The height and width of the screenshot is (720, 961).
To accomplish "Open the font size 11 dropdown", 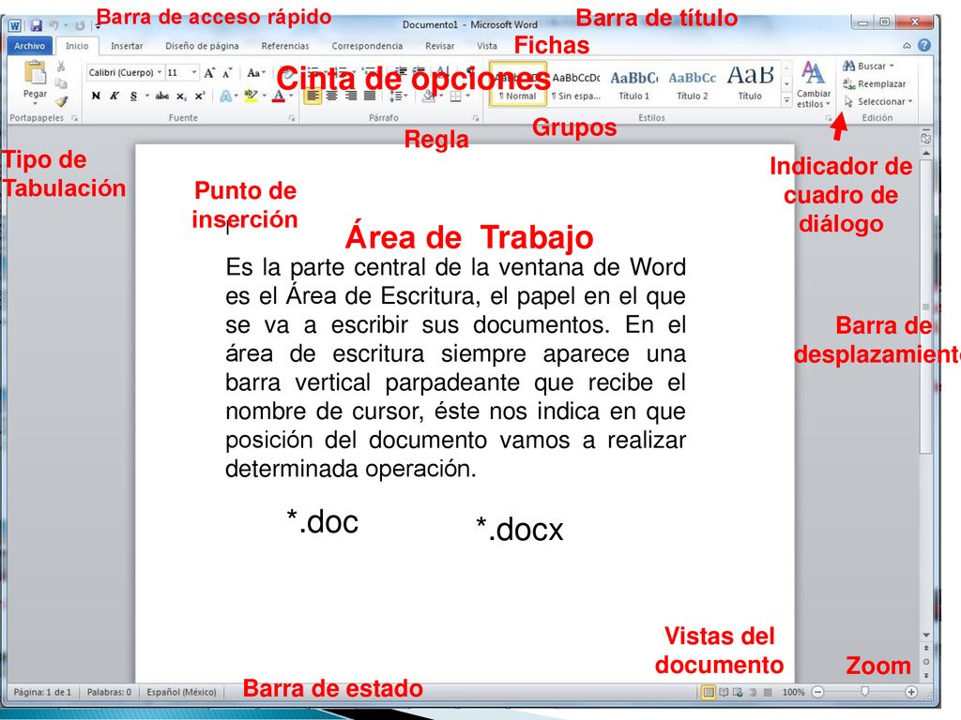I will [x=193, y=72].
